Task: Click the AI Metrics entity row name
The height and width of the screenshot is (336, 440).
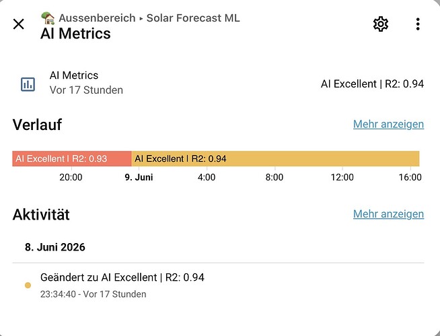Action: (74, 75)
